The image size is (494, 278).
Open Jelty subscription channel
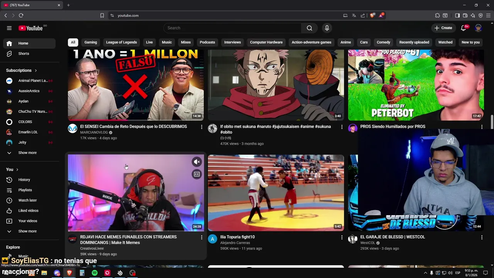(29, 142)
